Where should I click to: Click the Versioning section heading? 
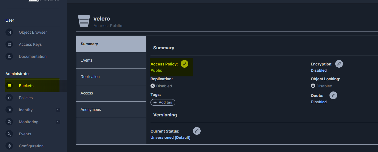pyautogui.click(x=165, y=115)
